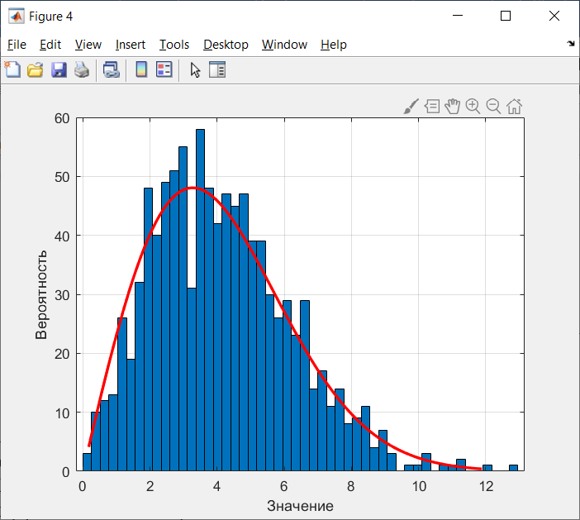Open a file with the folder icon
Screen dimensions: 580x520
point(36,69)
